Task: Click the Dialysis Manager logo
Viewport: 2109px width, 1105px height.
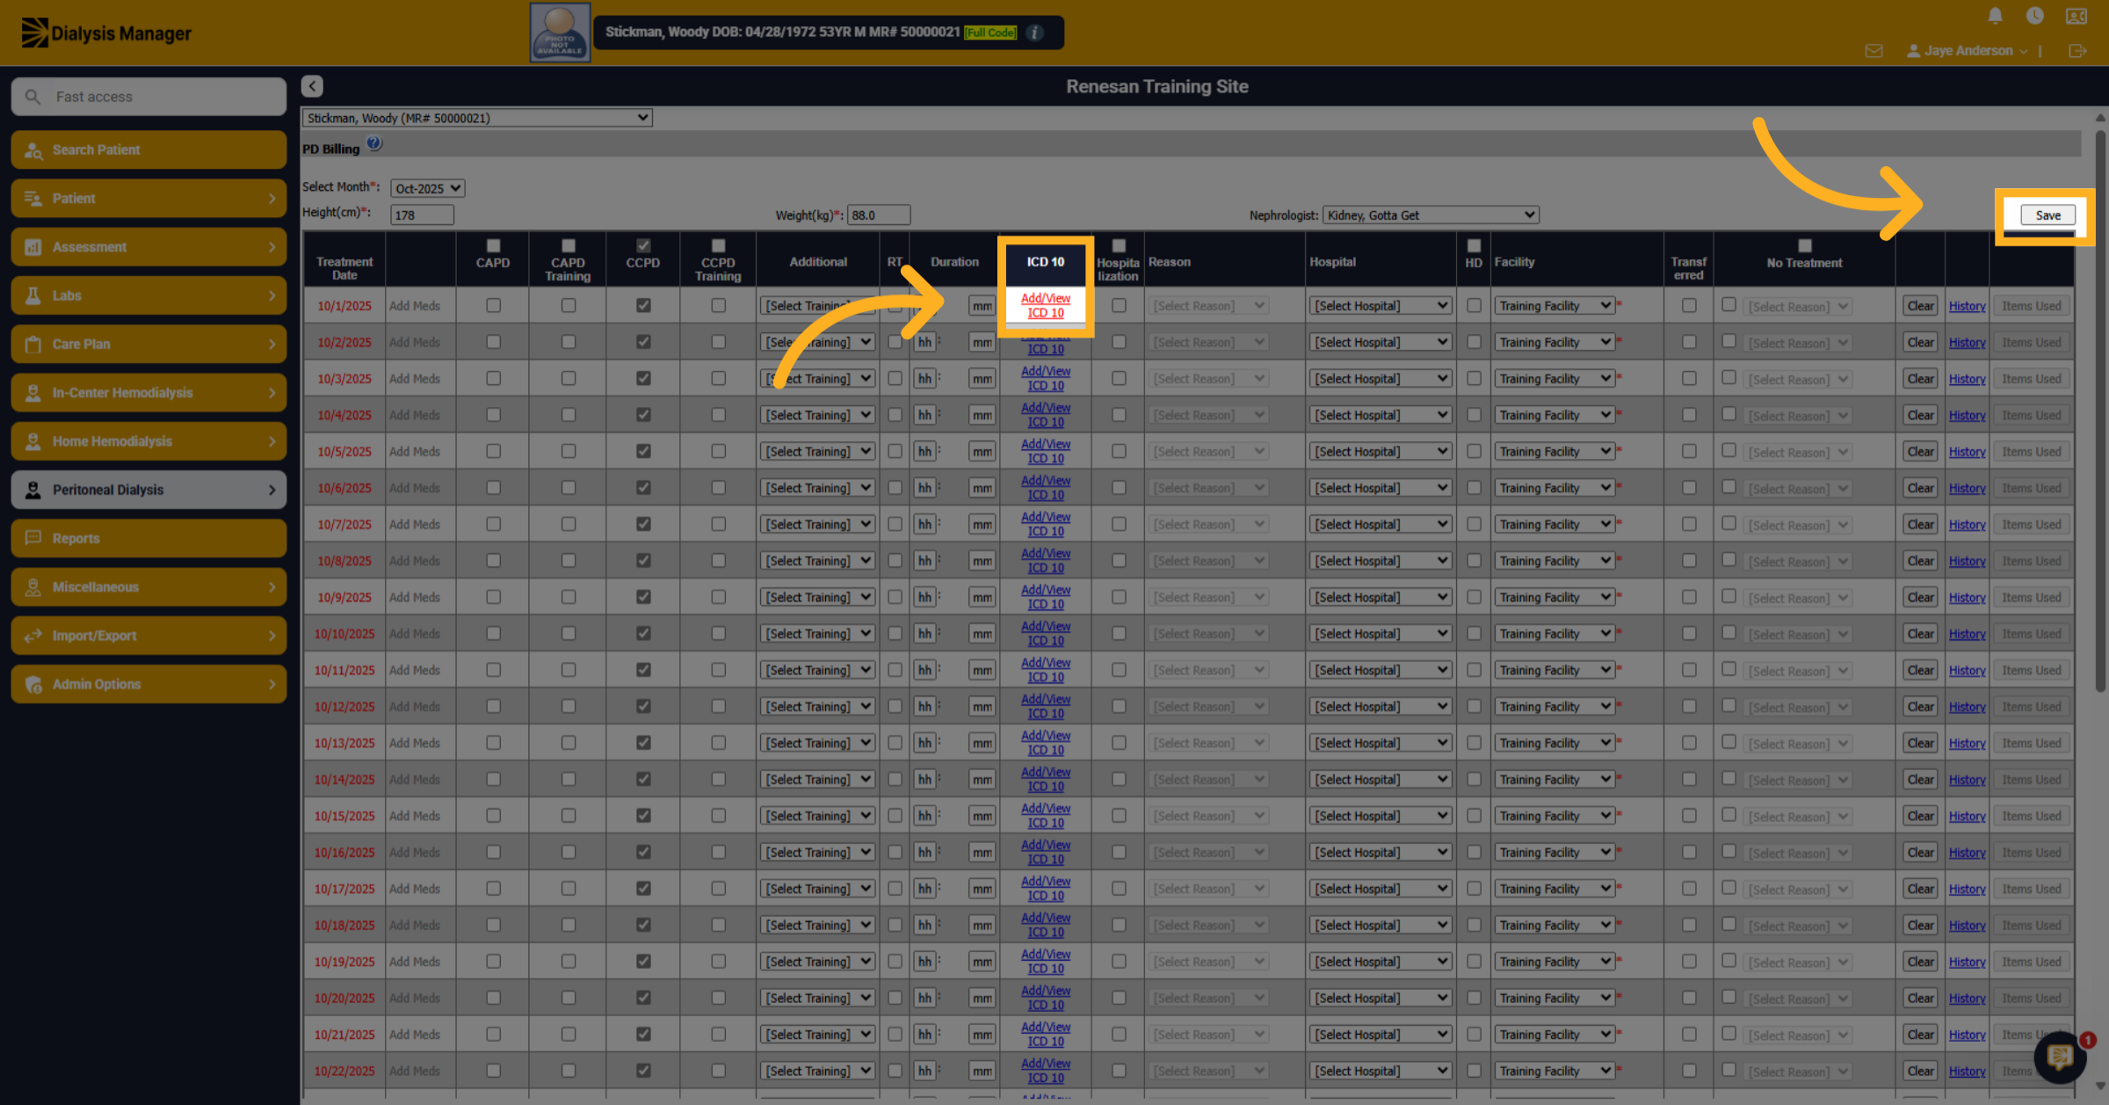Action: [x=106, y=33]
